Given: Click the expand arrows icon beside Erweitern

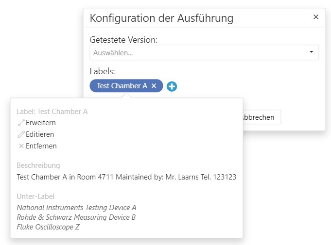Looking at the screenshot, I should (21, 123).
